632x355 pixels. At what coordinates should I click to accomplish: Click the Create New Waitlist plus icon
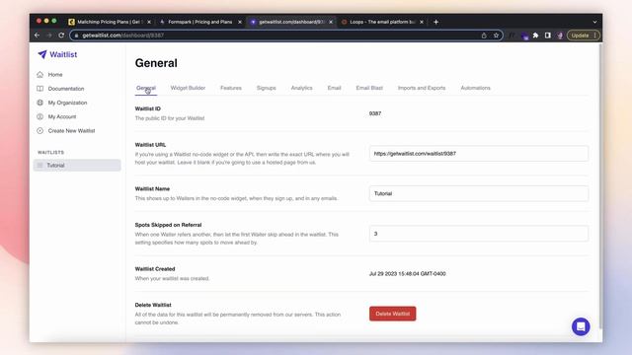39,131
